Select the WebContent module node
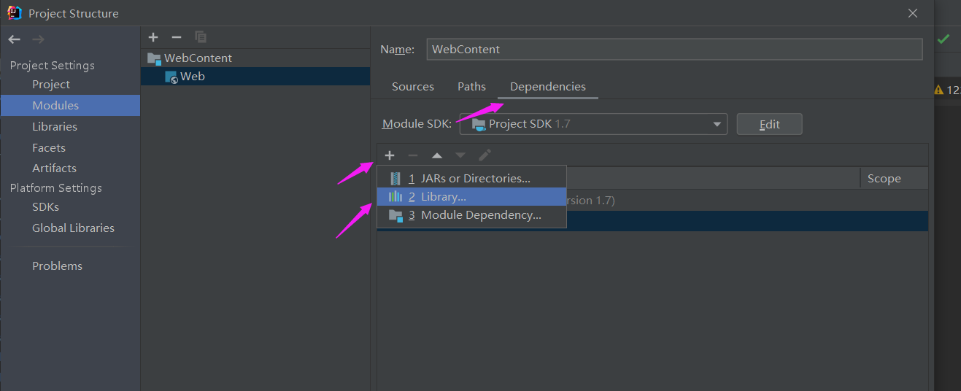 198,58
